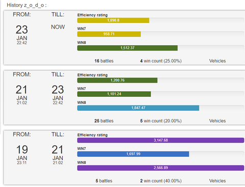Select '4 win count (25.00%)' text

click(x=161, y=61)
